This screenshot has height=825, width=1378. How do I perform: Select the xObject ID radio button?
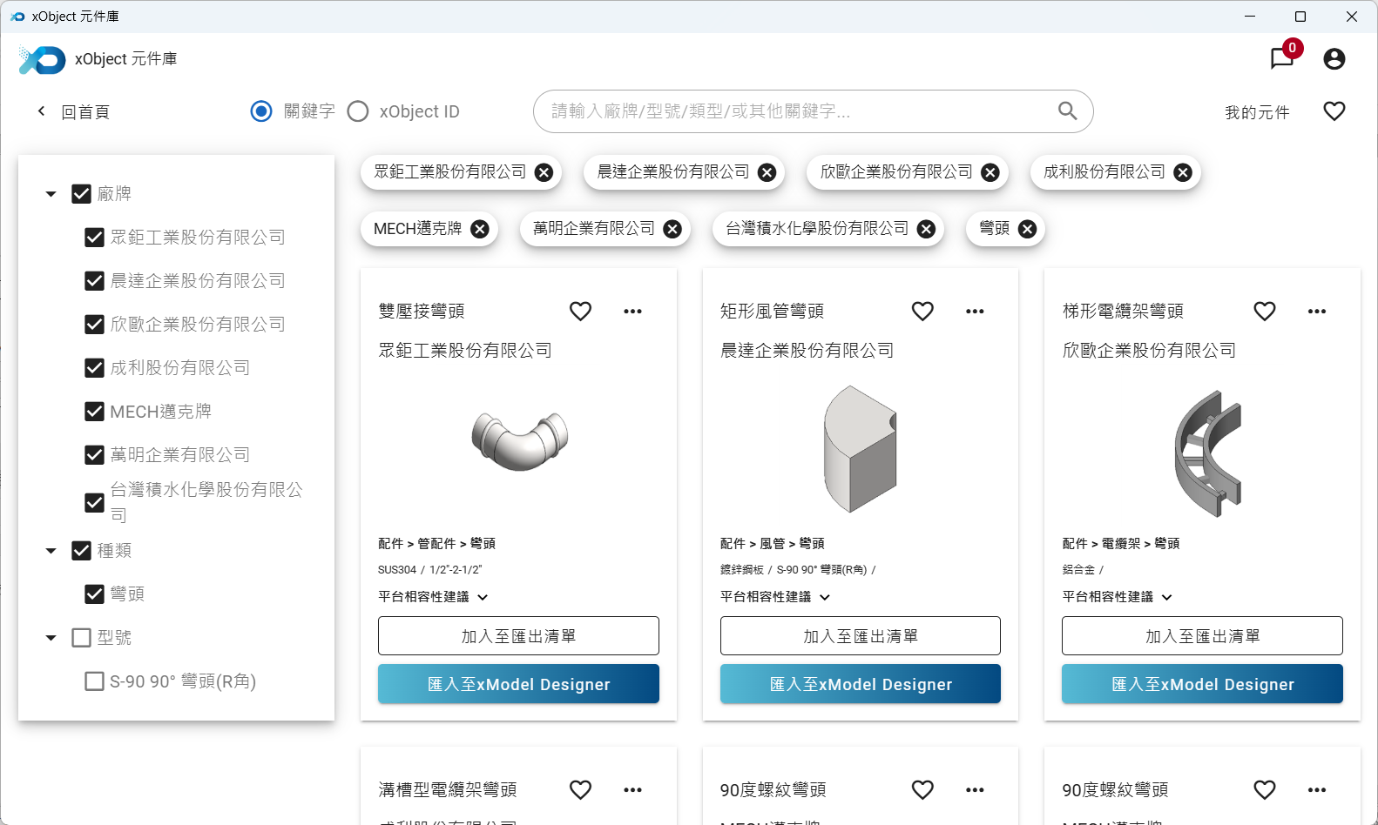point(358,111)
